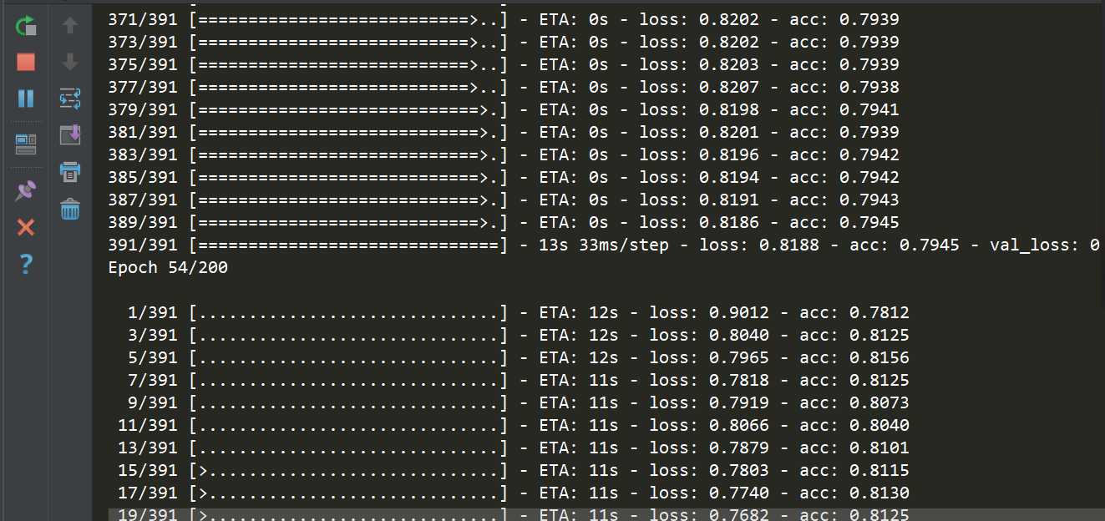Click the 389/391 line with acc 0.7945
The width and height of the screenshot is (1105, 521).
click(504, 223)
